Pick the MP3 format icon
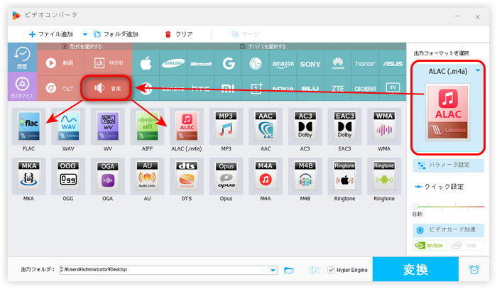This screenshot has width=497, height=289. pos(226,126)
